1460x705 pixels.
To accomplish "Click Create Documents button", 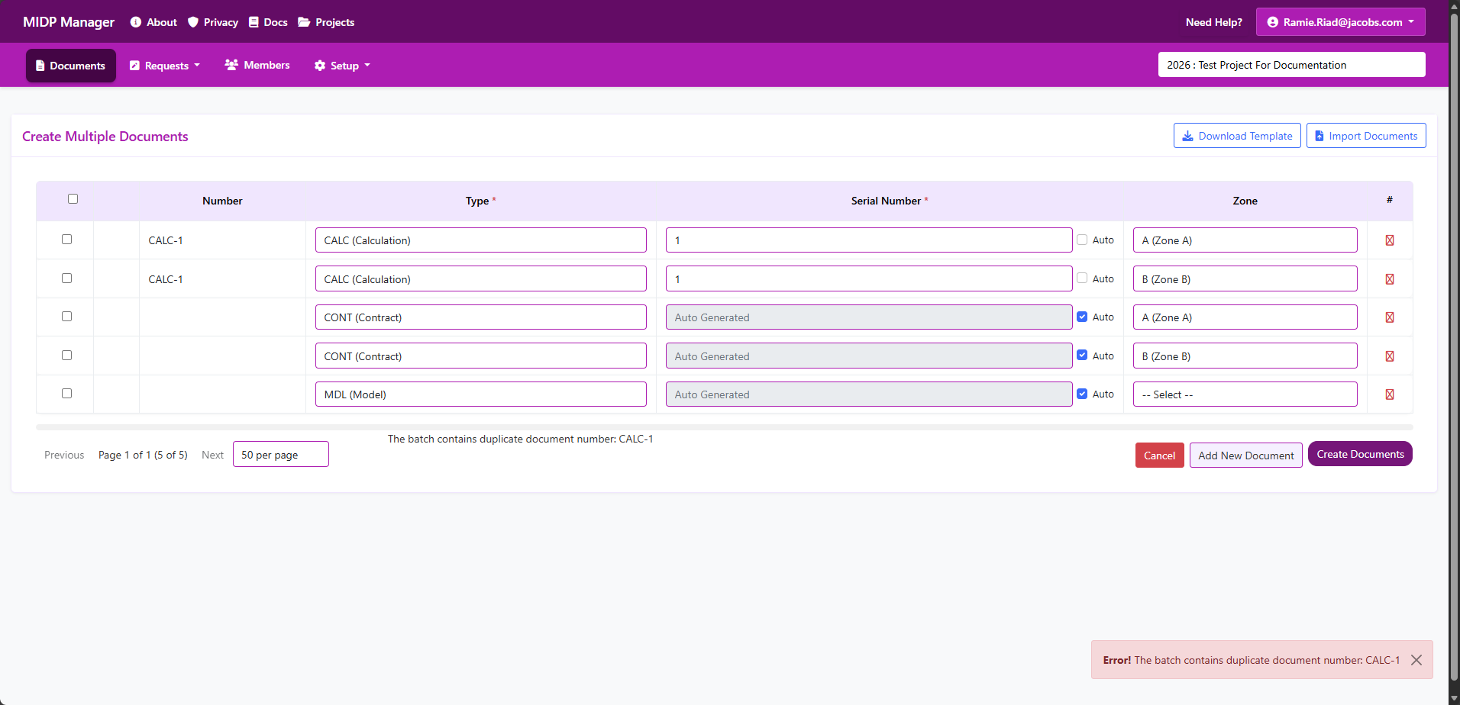I will point(1360,454).
